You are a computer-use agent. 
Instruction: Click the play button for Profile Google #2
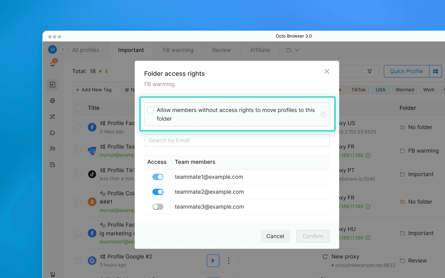pyautogui.click(x=213, y=261)
